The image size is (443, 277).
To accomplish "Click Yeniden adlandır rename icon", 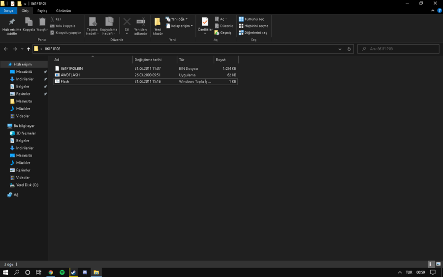I will click(x=141, y=22).
